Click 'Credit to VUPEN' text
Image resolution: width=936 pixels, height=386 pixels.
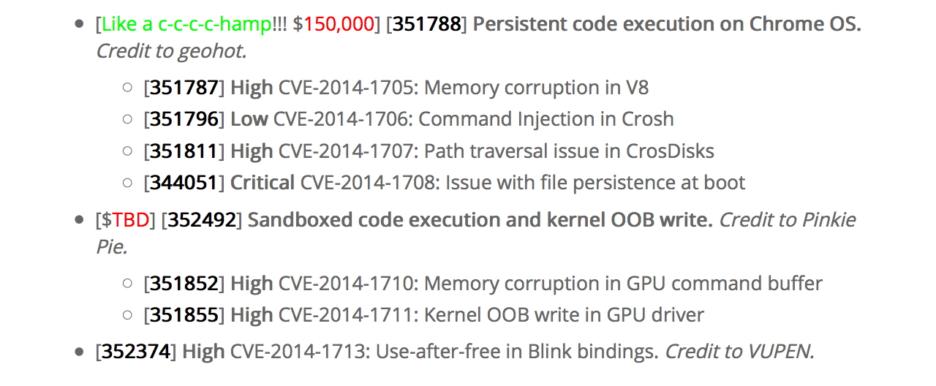739,352
